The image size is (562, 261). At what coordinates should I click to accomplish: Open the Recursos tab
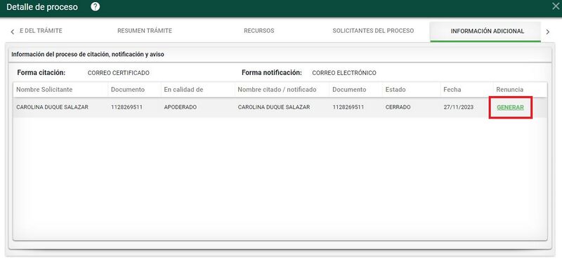[x=259, y=31]
